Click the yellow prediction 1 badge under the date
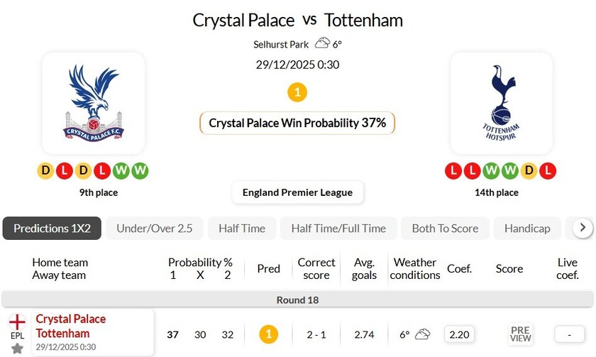Viewport: 596px width, 357px height. point(297,92)
